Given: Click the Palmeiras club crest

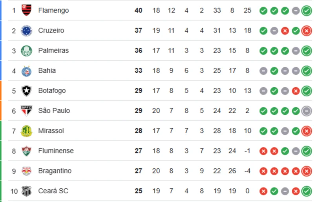Looking at the screenshot, I should click(26, 50).
